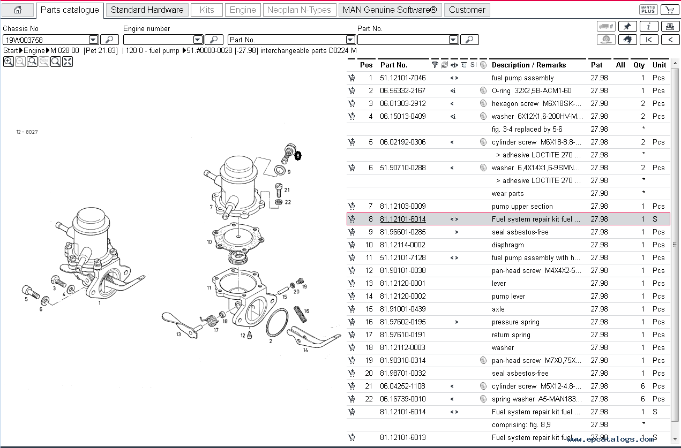The width and height of the screenshot is (681, 448).
Task: Open the Customer tab
Action: pos(467,10)
